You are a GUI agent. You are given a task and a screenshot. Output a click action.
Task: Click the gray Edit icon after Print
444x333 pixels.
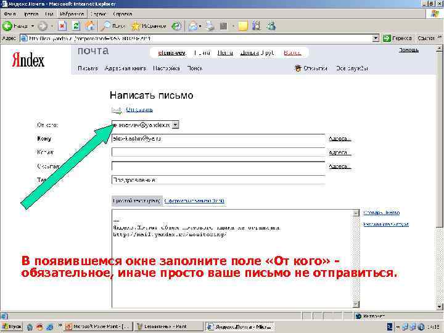tap(224, 27)
